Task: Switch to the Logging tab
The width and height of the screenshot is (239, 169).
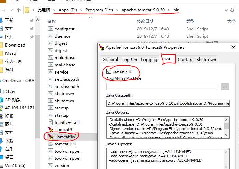Action: (x=149, y=60)
